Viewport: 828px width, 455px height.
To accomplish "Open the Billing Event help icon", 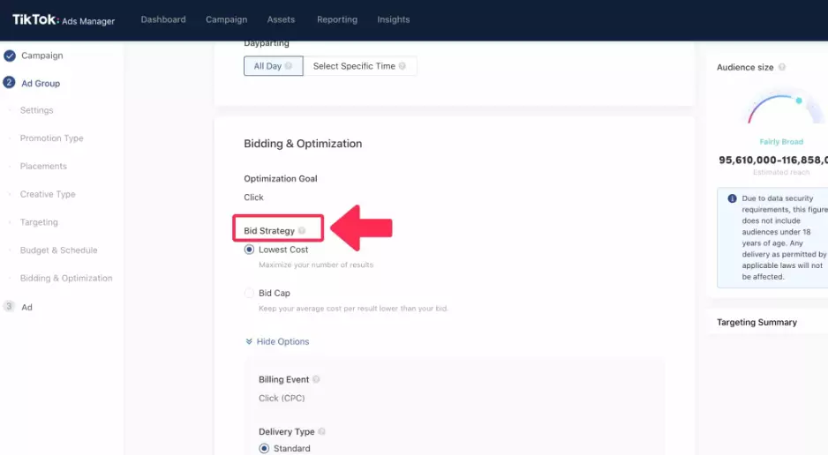I will (x=316, y=379).
